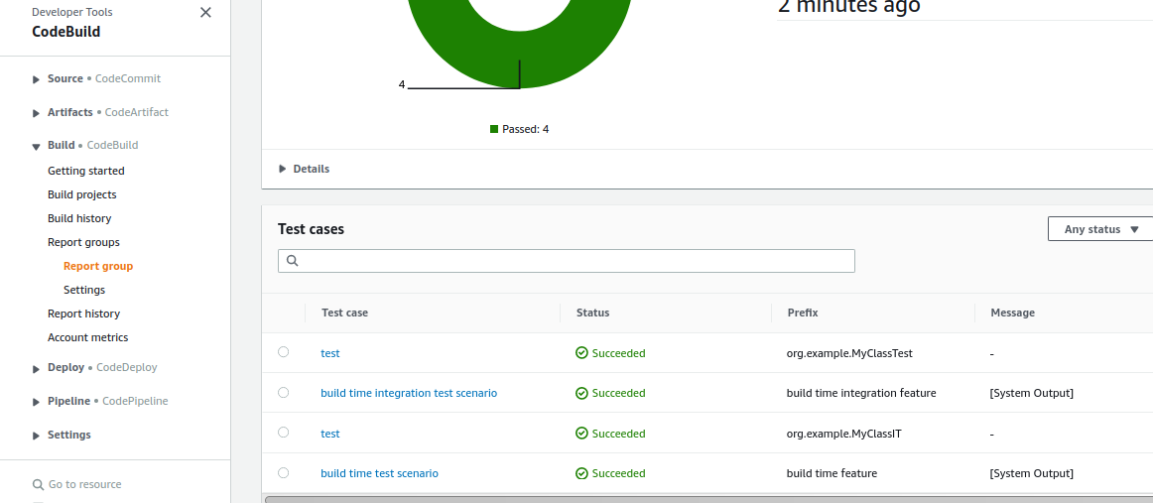Expand the Details disclosure section

[283, 169]
